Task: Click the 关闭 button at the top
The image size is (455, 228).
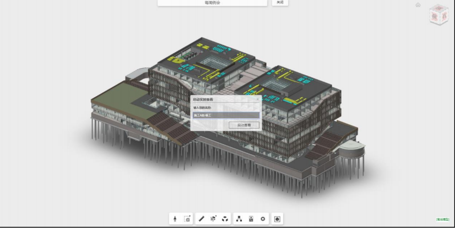Action: (280, 3)
